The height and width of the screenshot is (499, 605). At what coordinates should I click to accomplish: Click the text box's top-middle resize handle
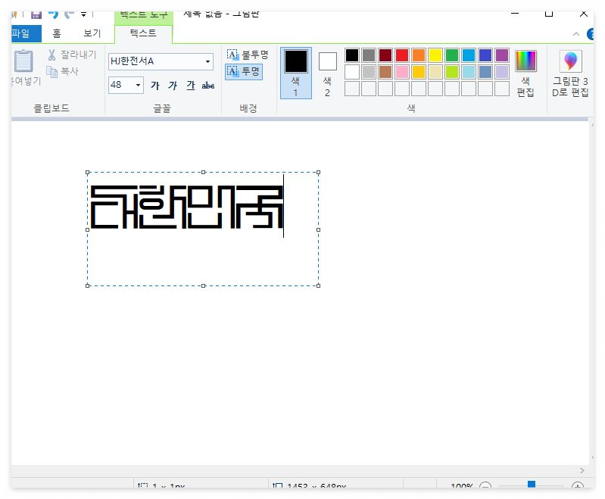204,173
